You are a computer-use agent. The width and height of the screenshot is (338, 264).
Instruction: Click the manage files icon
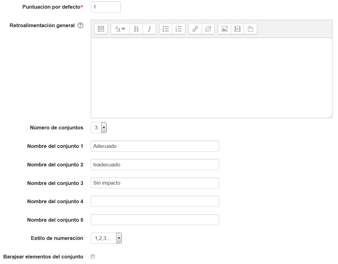pyautogui.click(x=250, y=29)
